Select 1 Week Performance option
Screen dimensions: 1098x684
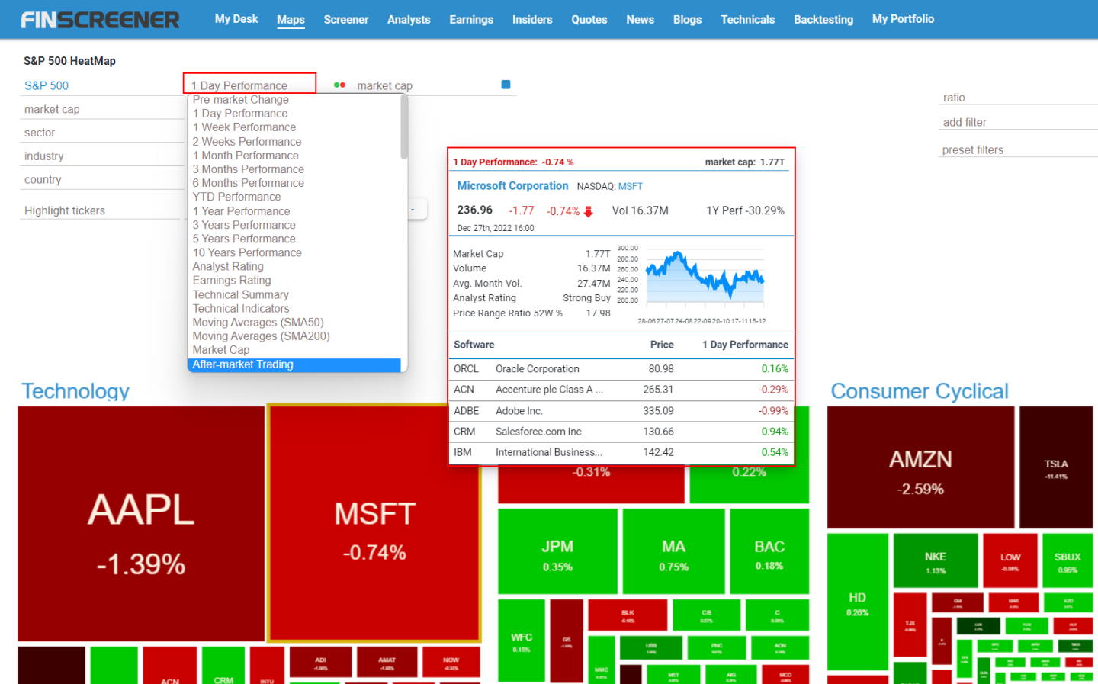294,127
